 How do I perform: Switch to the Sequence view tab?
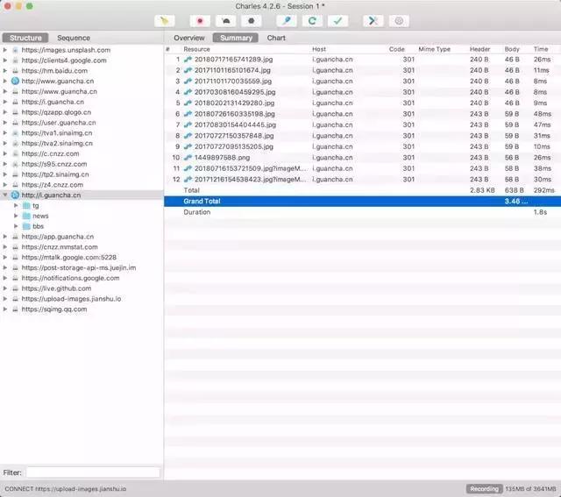[74, 39]
